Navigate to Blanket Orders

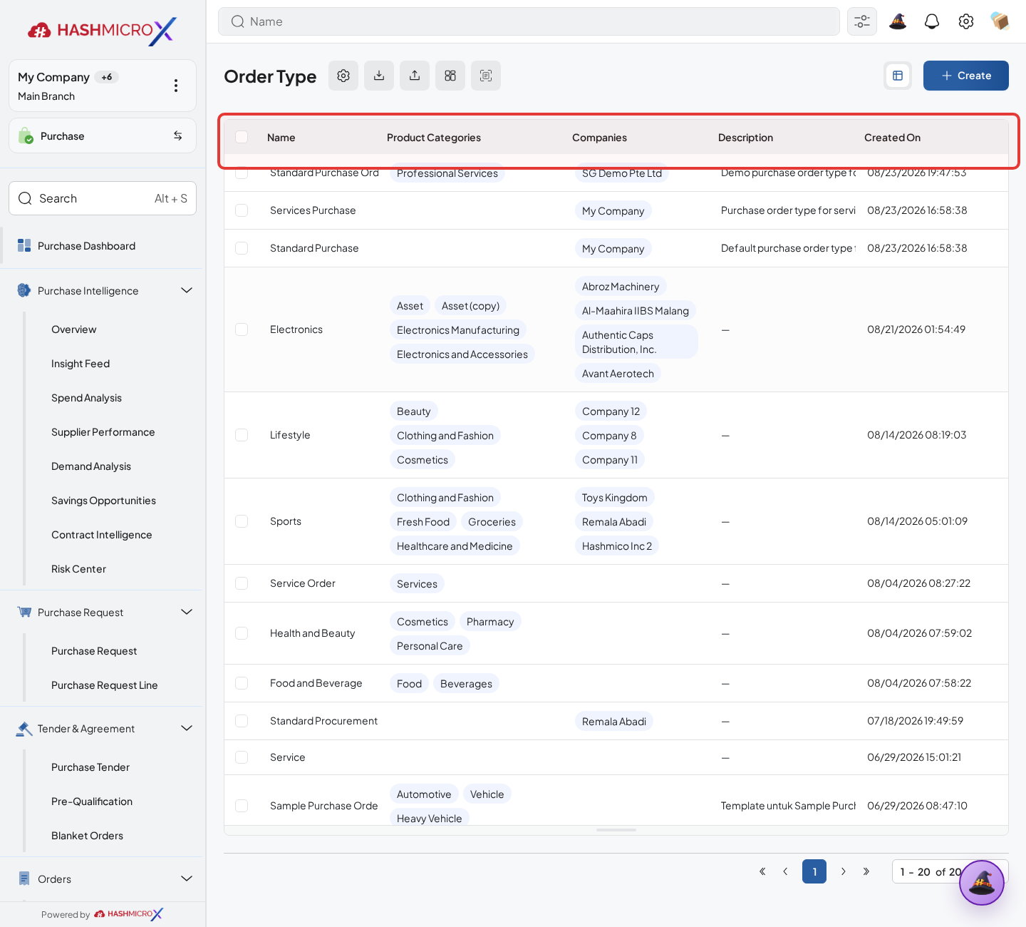click(x=87, y=836)
